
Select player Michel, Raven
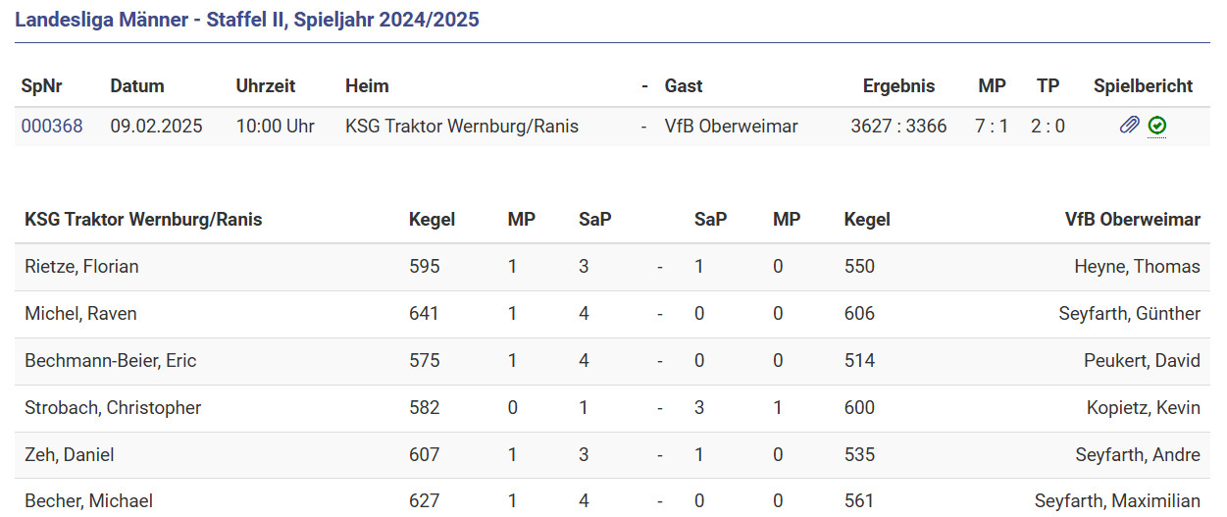click(80, 314)
